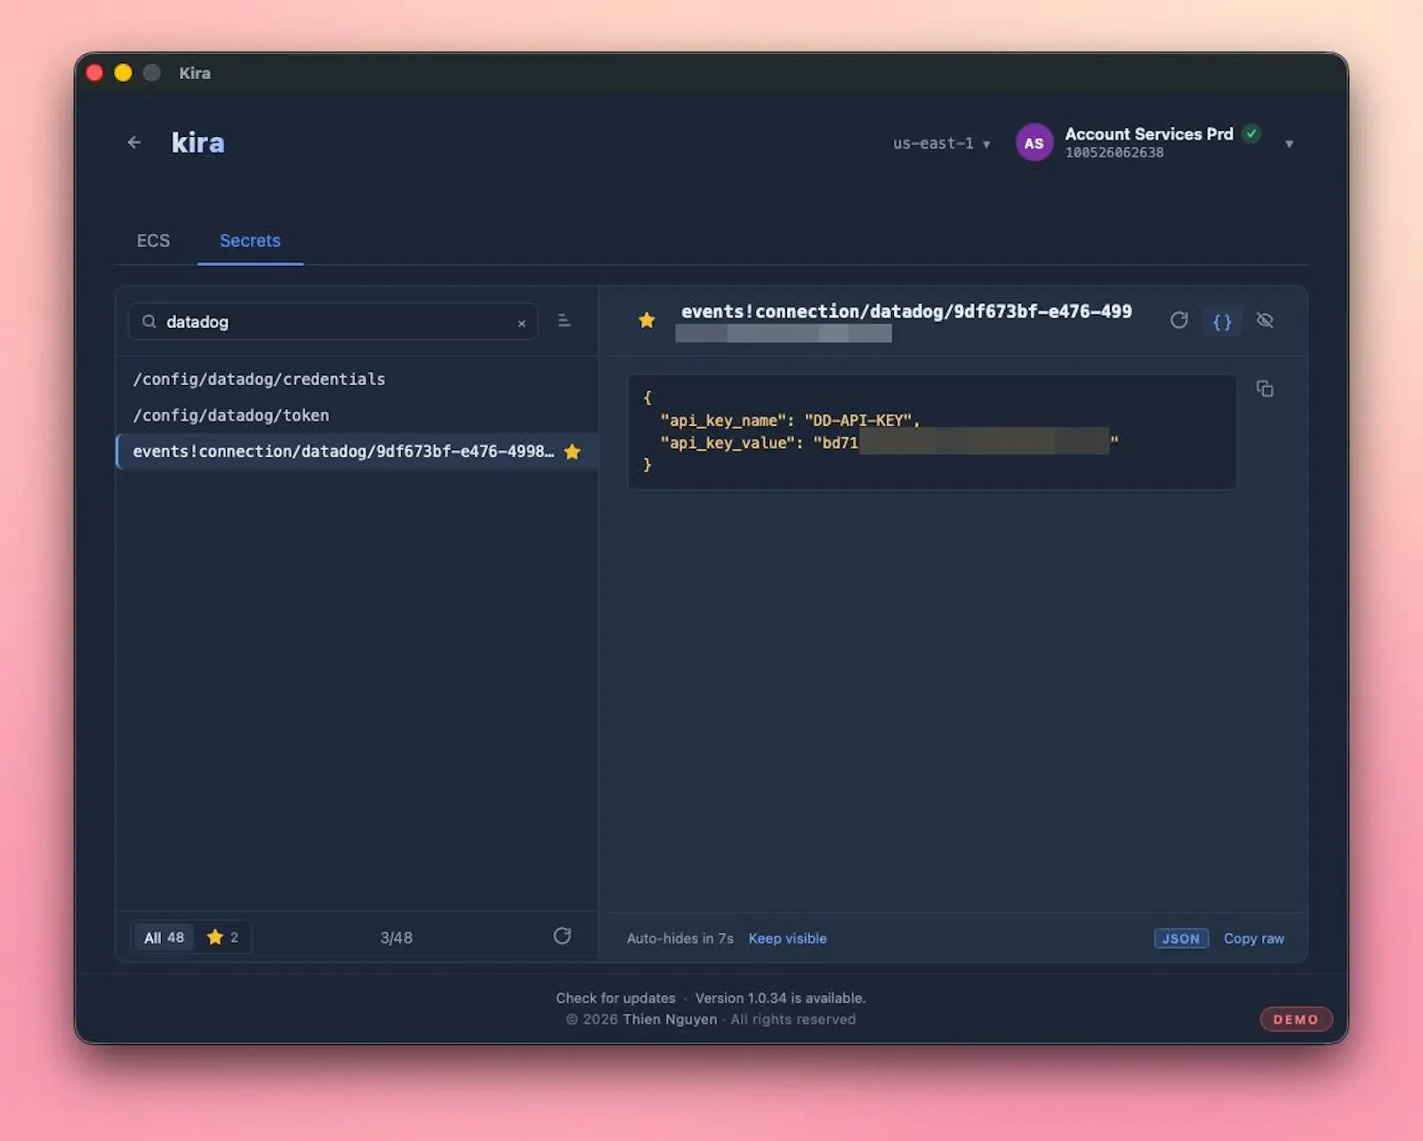The width and height of the screenshot is (1423, 1141).
Task: Minimize the Kira window with yellow button
Action: (x=124, y=73)
